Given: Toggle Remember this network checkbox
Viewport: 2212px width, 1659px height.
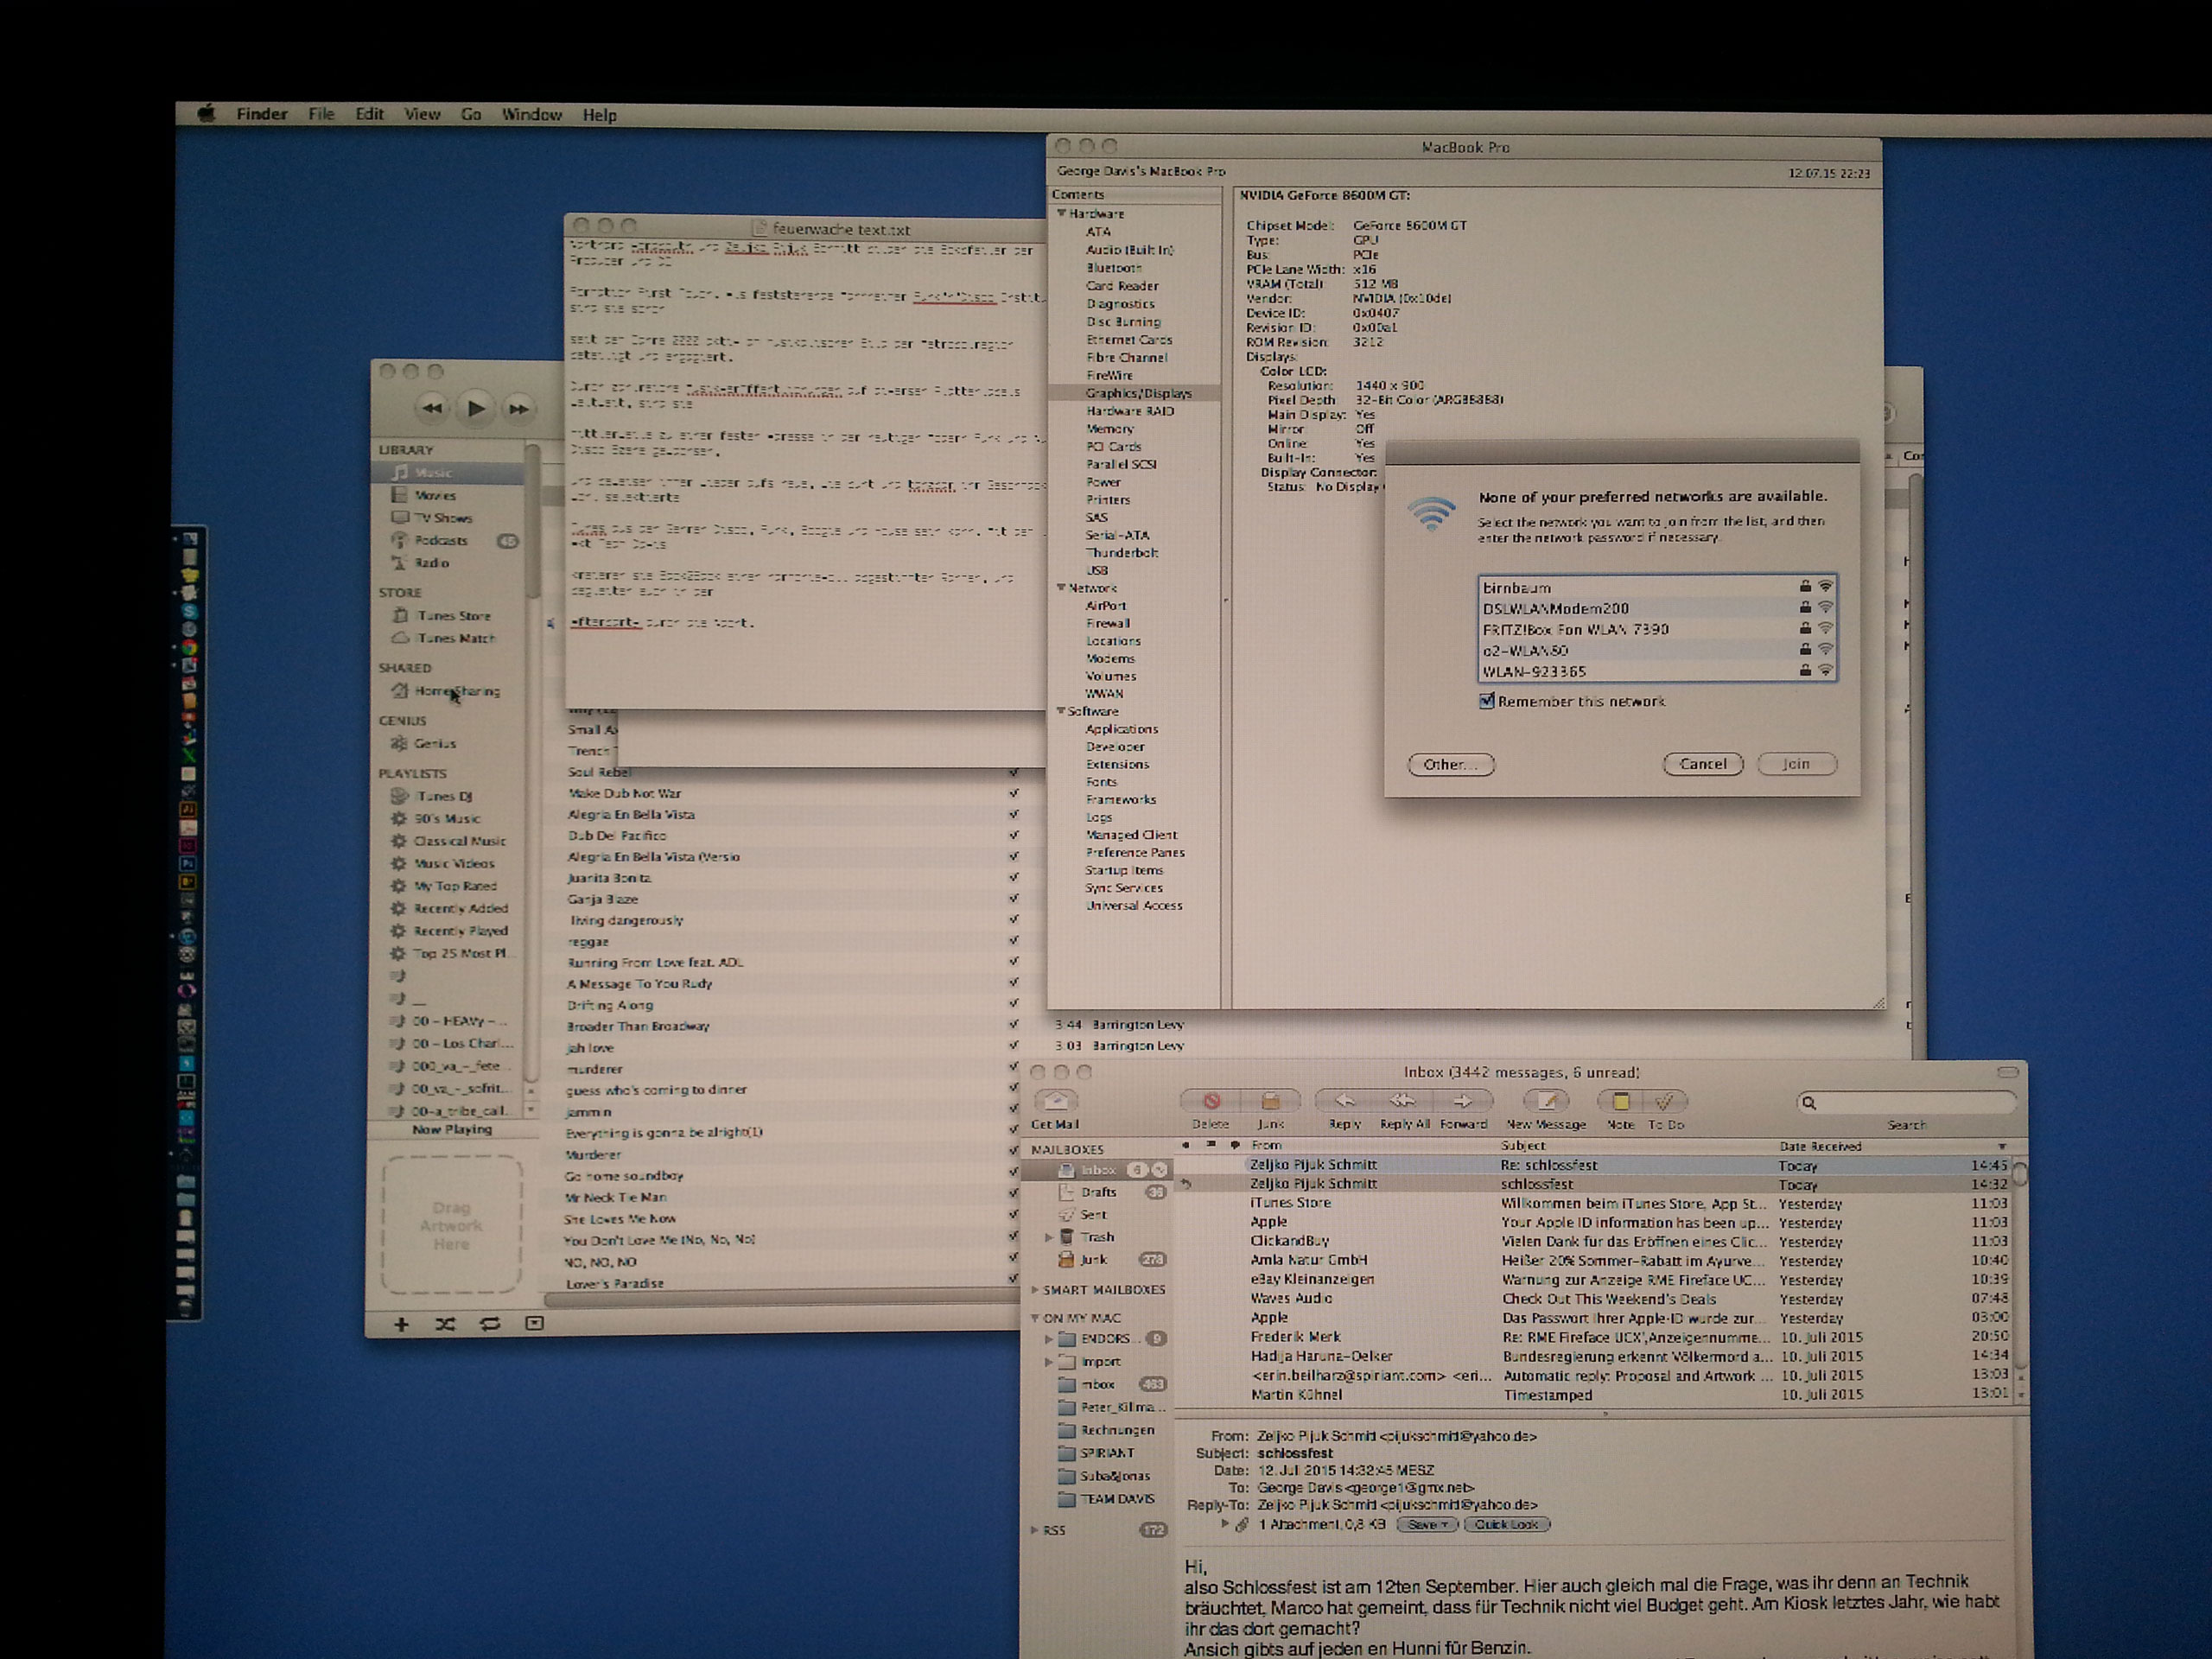Looking at the screenshot, I should [x=1487, y=701].
